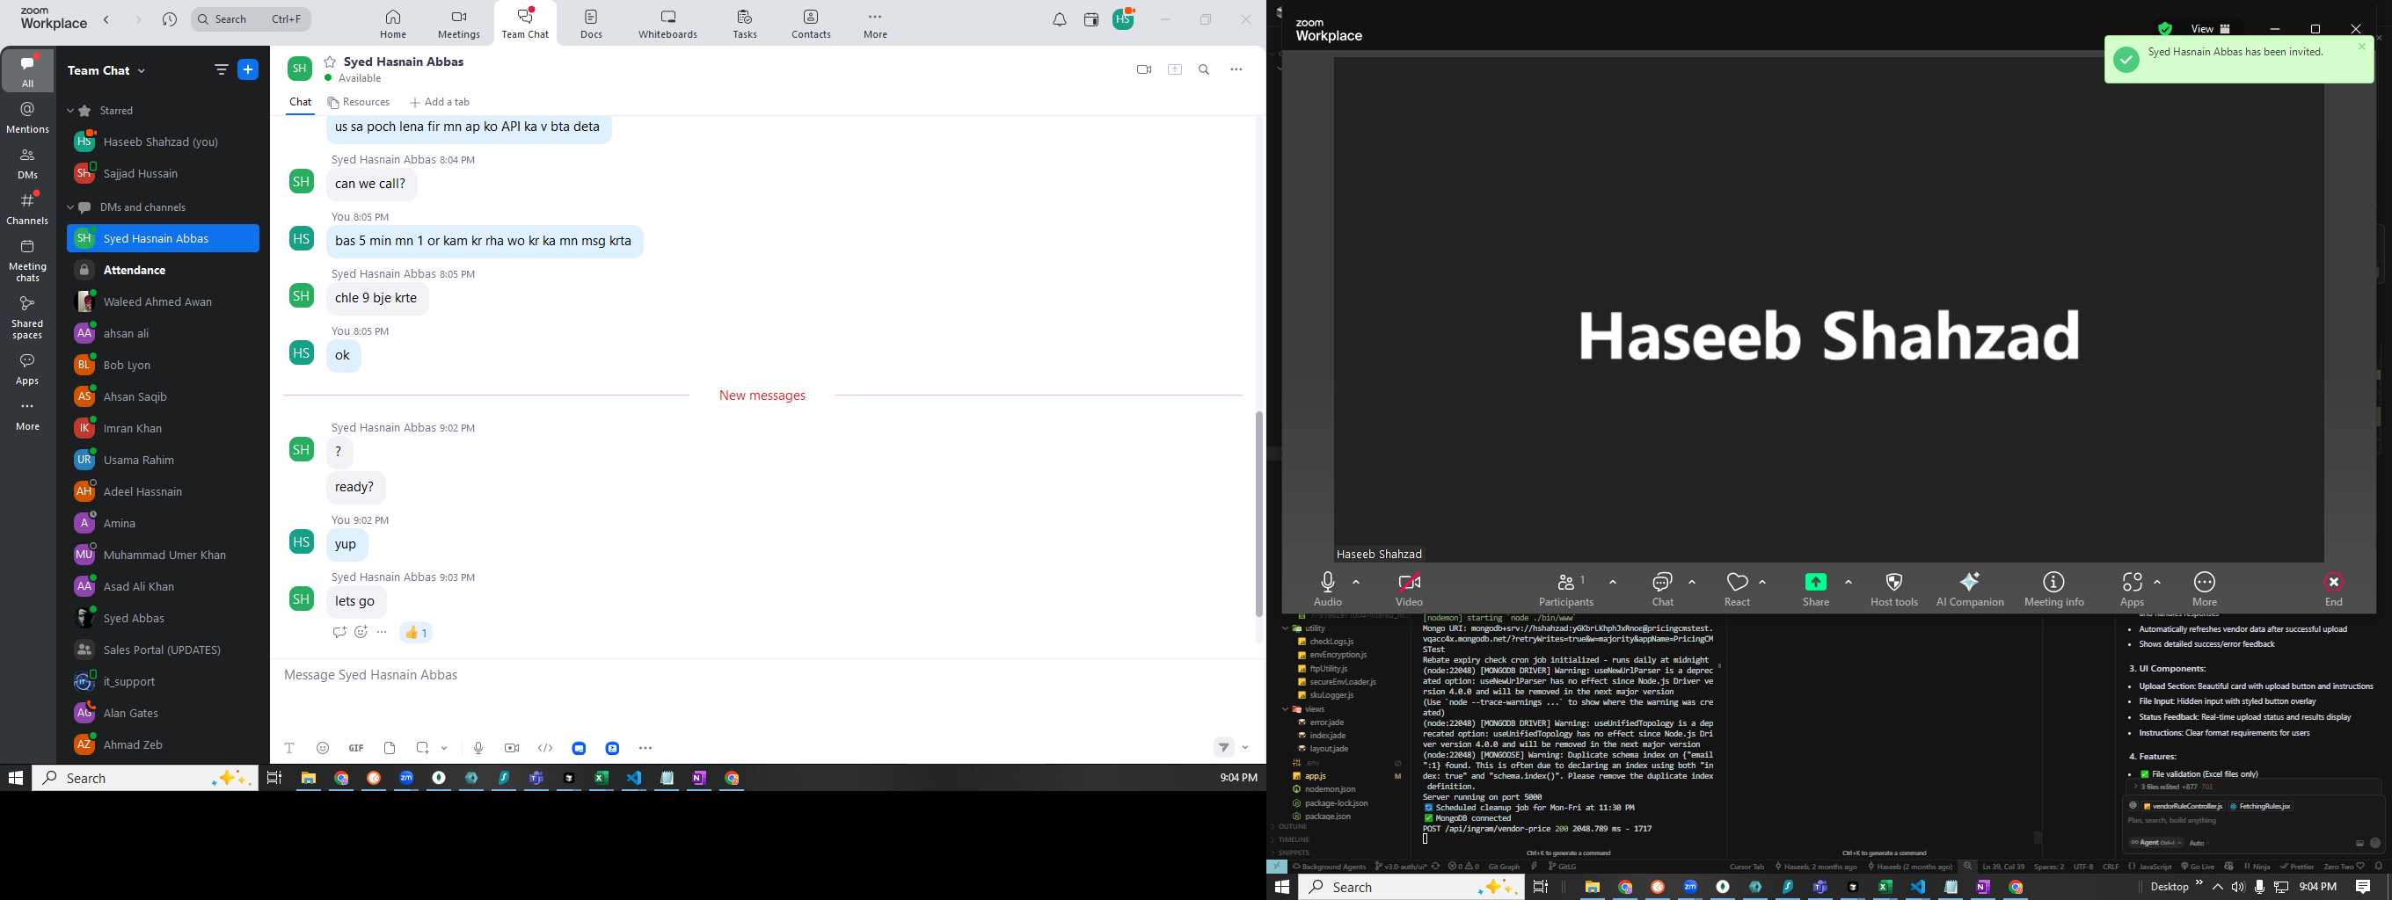Record a video message
The height and width of the screenshot is (900, 2392).
click(512, 748)
